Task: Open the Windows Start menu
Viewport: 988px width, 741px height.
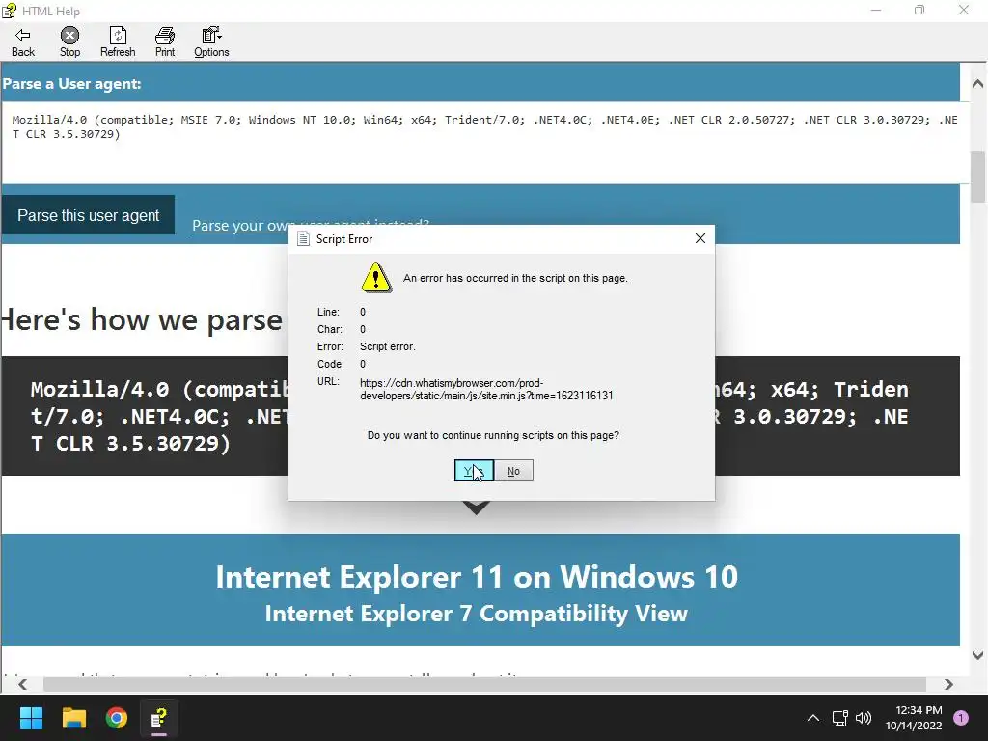Action: tap(31, 718)
